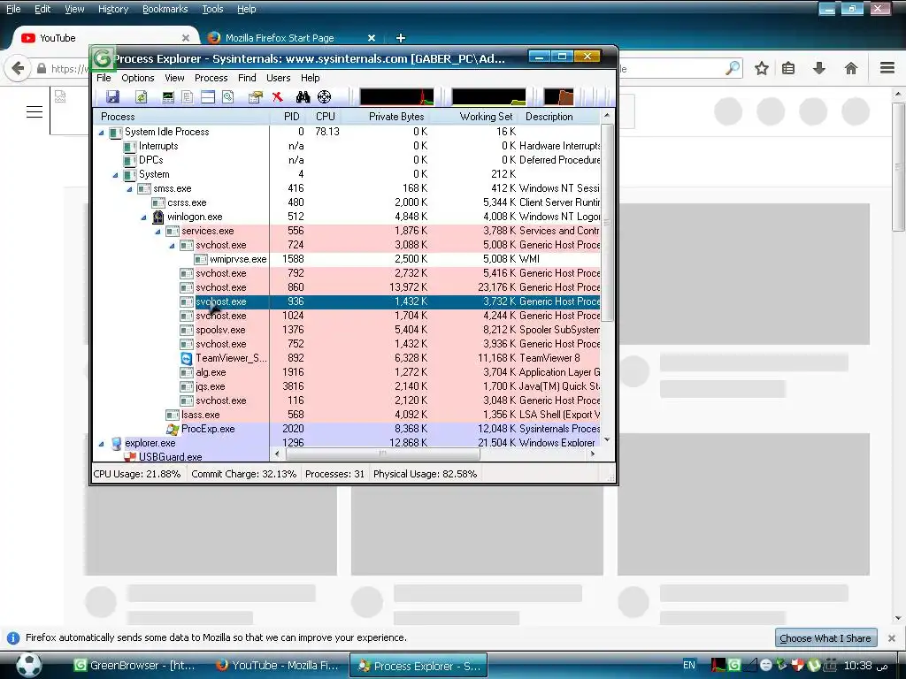Sort by the PID column header
Screen dimensions: 906x679
(x=292, y=116)
